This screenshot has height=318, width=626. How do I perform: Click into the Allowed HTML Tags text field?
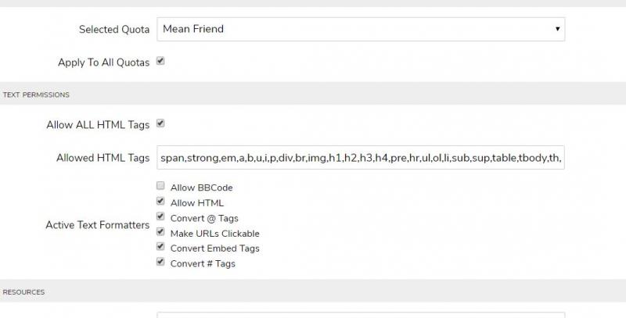pos(360,158)
